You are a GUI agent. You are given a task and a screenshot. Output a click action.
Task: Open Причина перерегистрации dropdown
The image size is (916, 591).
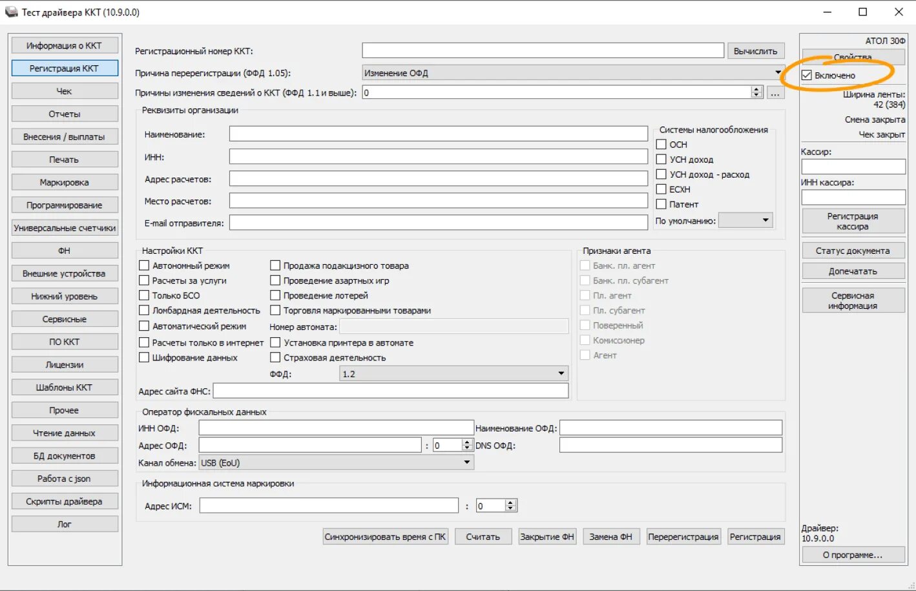click(573, 73)
